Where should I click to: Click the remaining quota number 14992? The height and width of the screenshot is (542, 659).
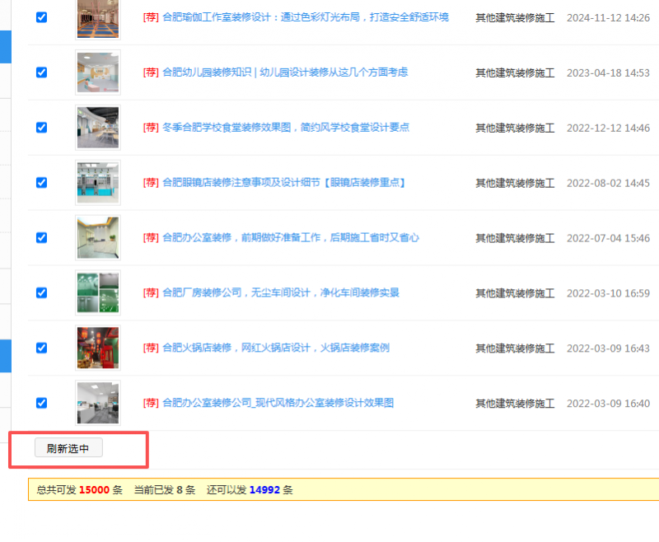click(264, 490)
